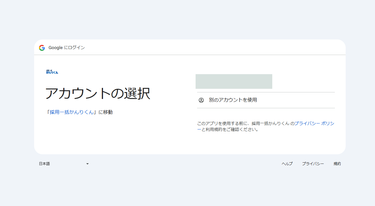
Task: Click the masked account entry above the divider
Action: 234,81
